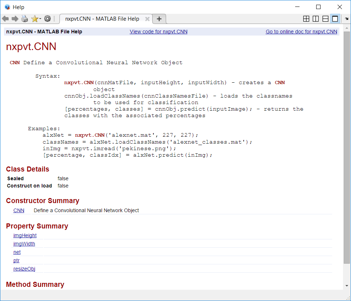Open the CNN constructor link
Image resolution: width=351 pixels, height=301 pixels.
(19, 211)
